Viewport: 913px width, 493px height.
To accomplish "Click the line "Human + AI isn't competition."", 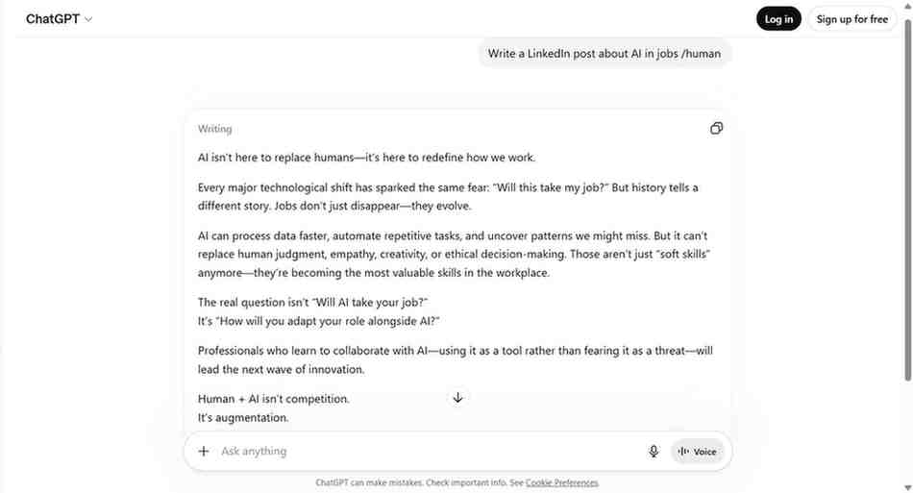I will coord(274,399).
